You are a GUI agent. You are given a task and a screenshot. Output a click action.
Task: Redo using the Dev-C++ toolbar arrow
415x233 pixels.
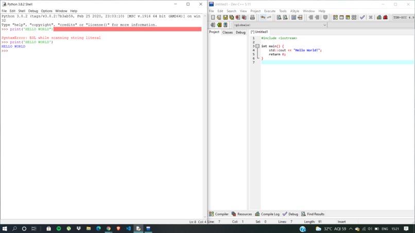tap(269, 17)
